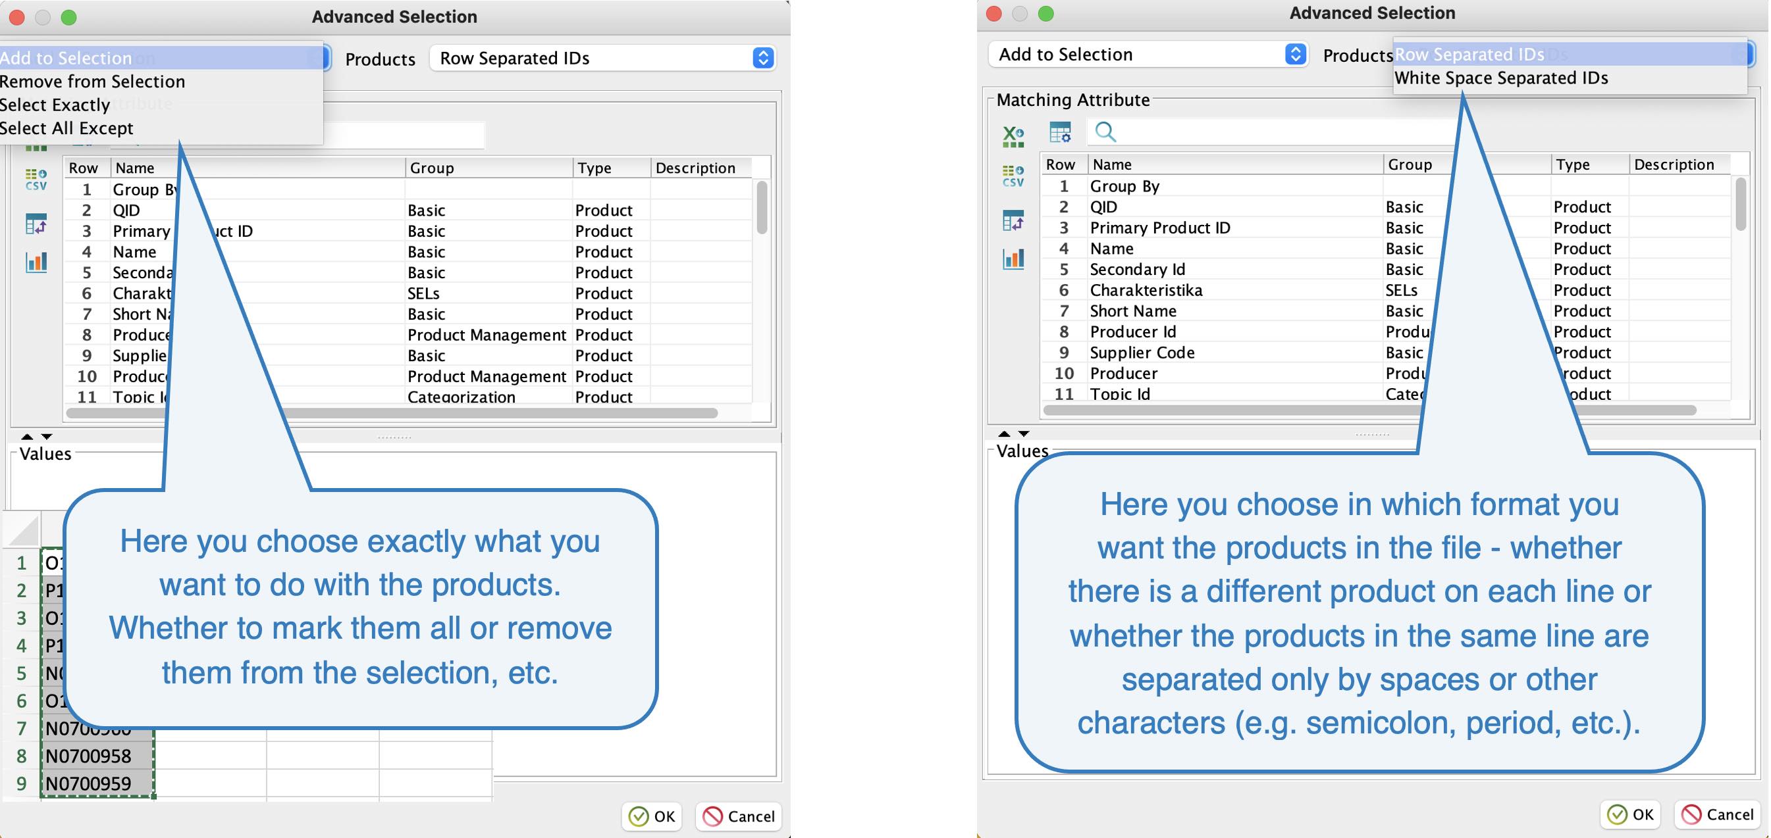
Task: Pick 'Row Separated IDs' option in right window list
Action: click(x=1570, y=54)
